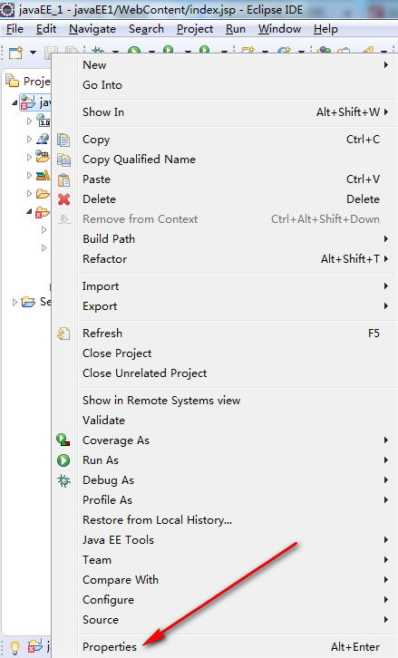Open the Navigate menu
Screen dimensions: 398x658
pyautogui.click(x=92, y=29)
